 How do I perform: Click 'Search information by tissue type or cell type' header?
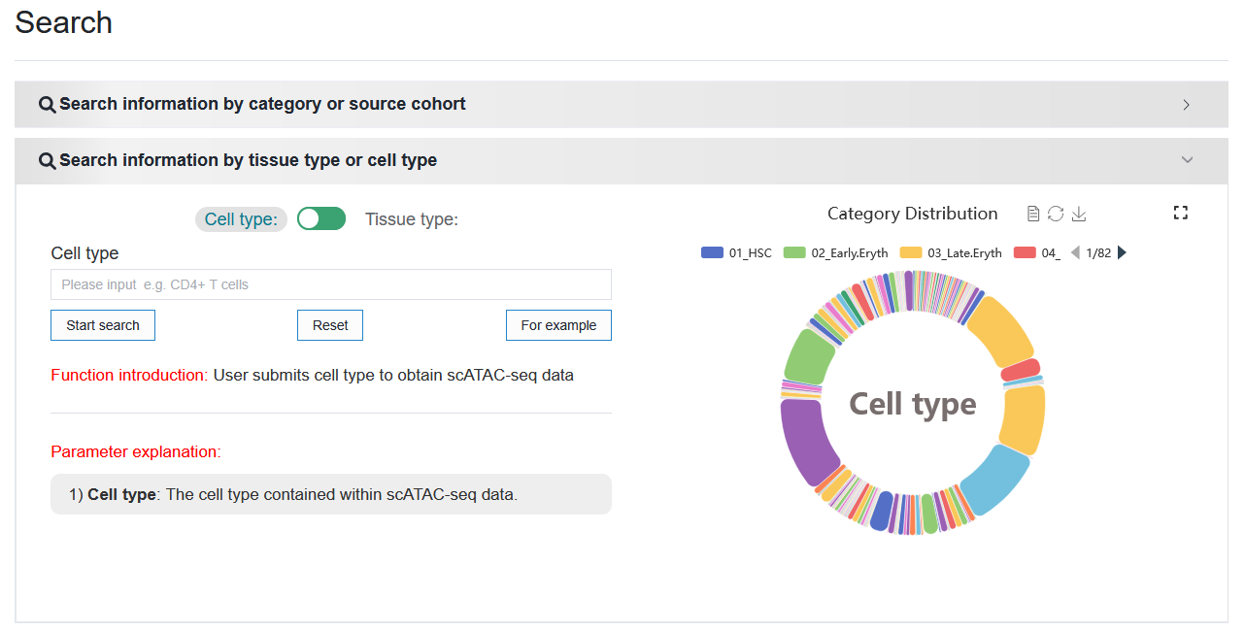pyautogui.click(x=622, y=160)
